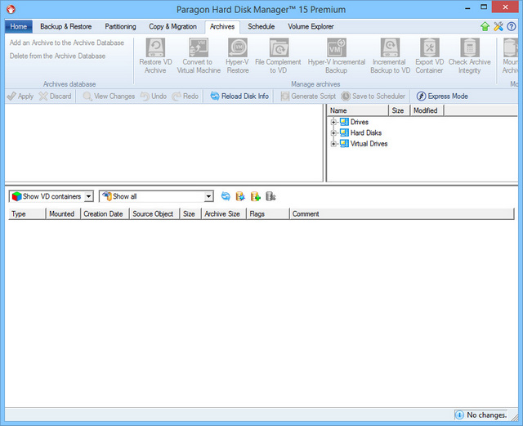
Task: Switch to the Backup & Restore tab
Action: [x=66, y=27]
